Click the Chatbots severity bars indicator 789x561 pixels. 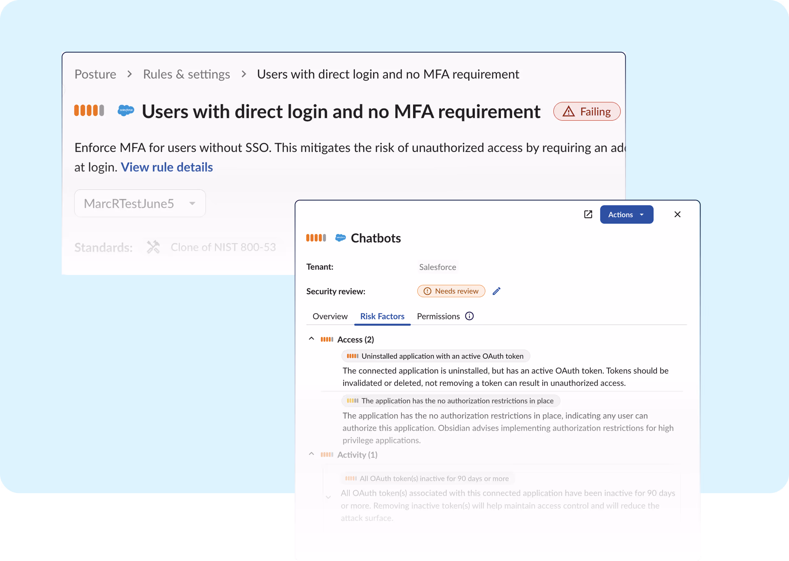tap(316, 238)
